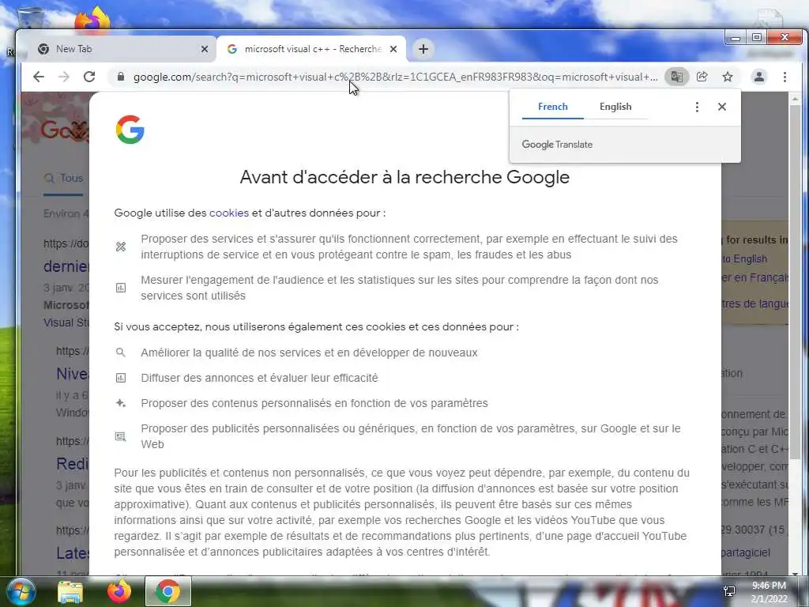Click the browser back arrow
The width and height of the screenshot is (809, 607).
click(39, 77)
